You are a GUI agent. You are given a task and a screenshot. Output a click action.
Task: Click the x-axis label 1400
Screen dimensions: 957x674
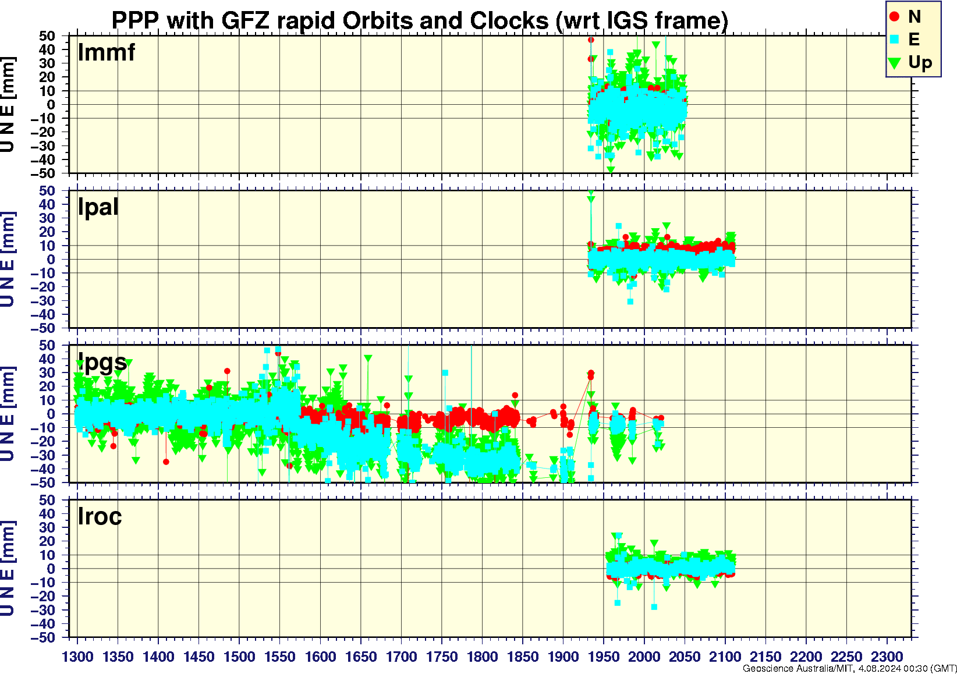[158, 657]
